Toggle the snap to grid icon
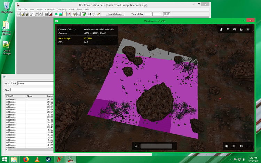261x163 pixels. (x=46, y=14)
